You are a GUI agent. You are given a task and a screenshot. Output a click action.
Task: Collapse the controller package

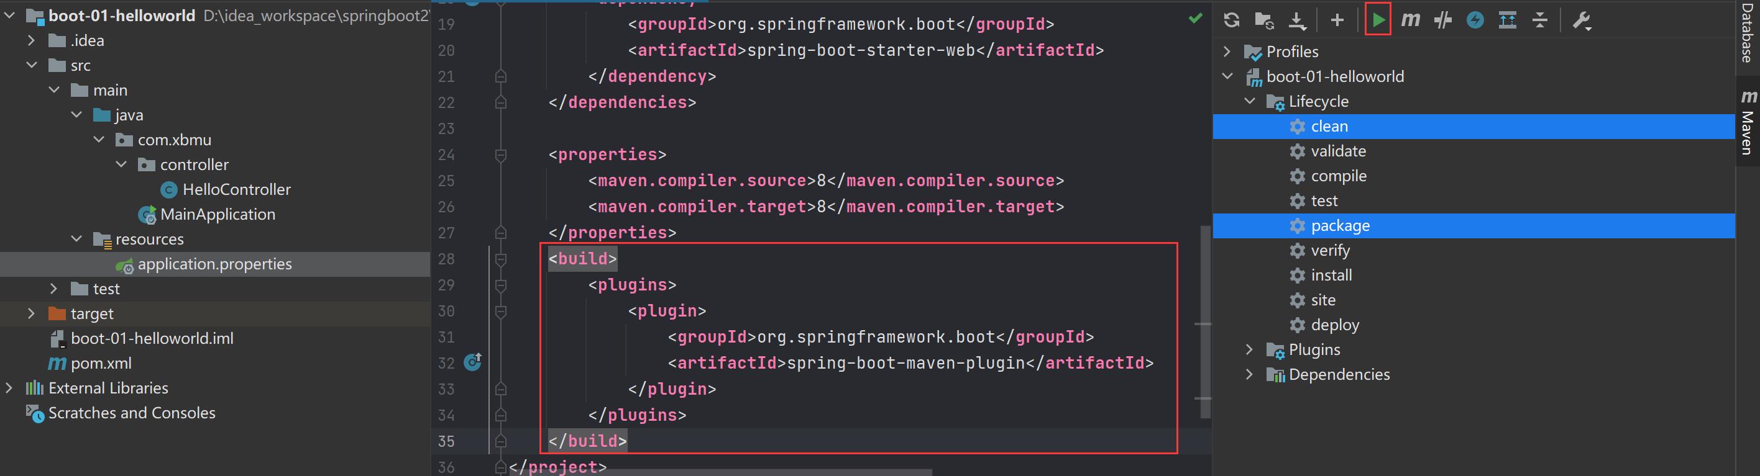click(x=122, y=164)
